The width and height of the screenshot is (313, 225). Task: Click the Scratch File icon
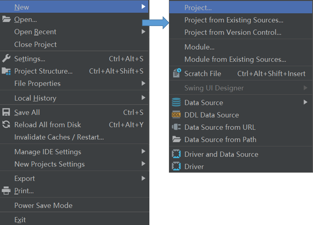[177, 73]
